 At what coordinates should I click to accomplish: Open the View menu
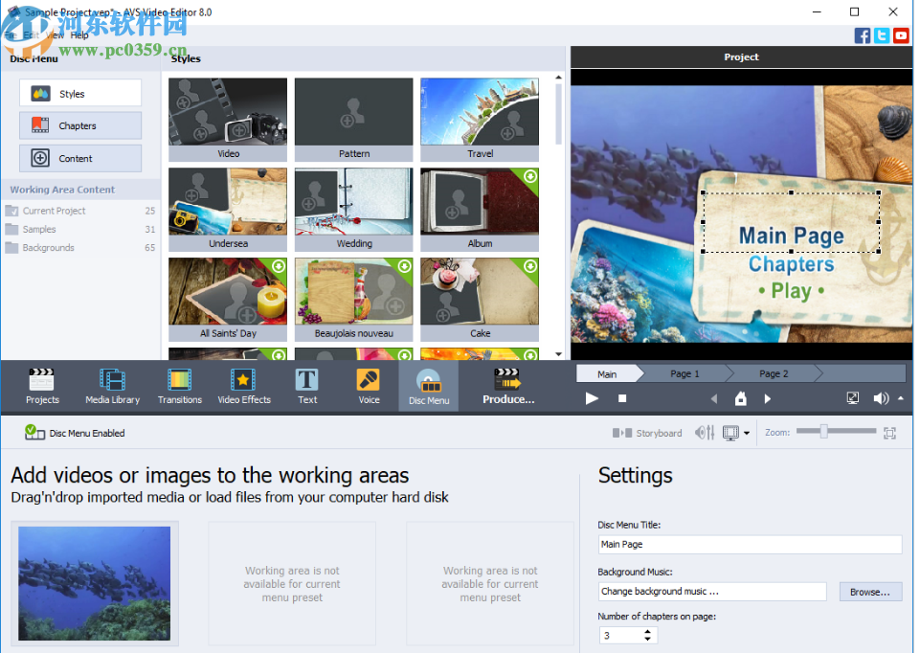[55, 34]
